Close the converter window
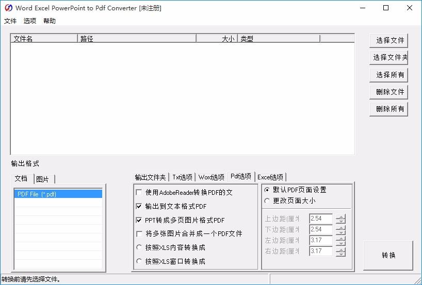Image resolution: width=422 pixels, height=285 pixels. (x=409, y=8)
